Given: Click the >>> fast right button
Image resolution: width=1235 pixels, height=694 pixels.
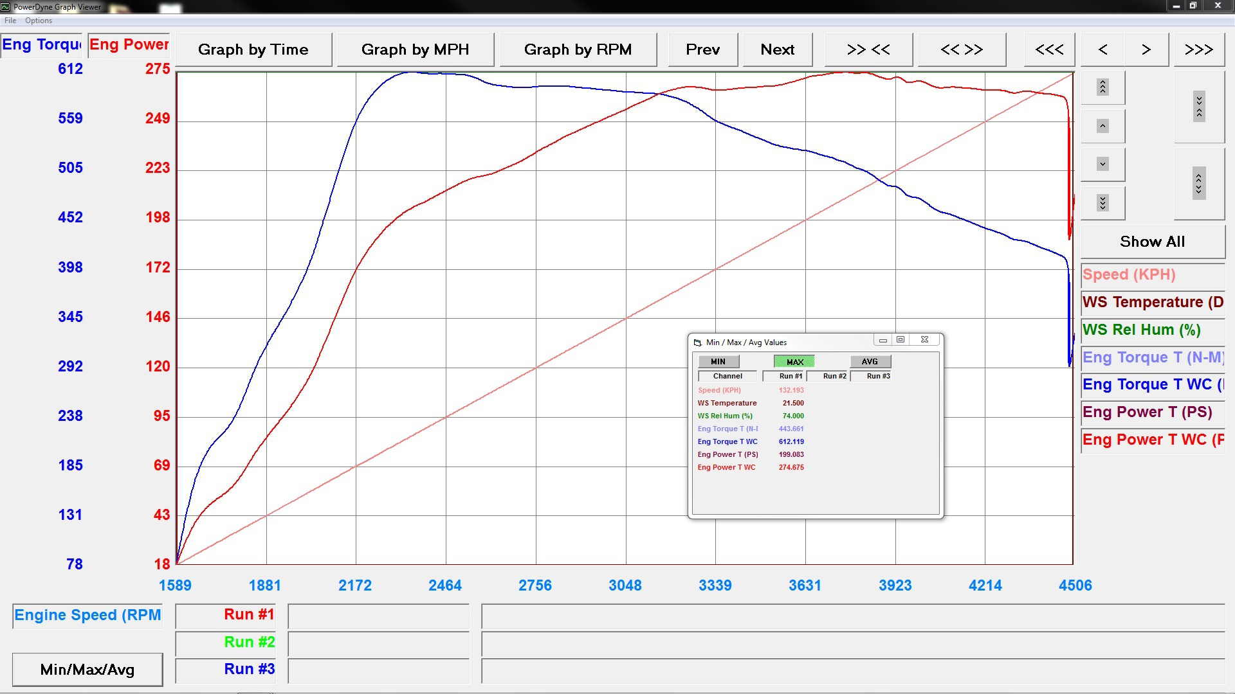Looking at the screenshot, I should pyautogui.click(x=1199, y=49).
